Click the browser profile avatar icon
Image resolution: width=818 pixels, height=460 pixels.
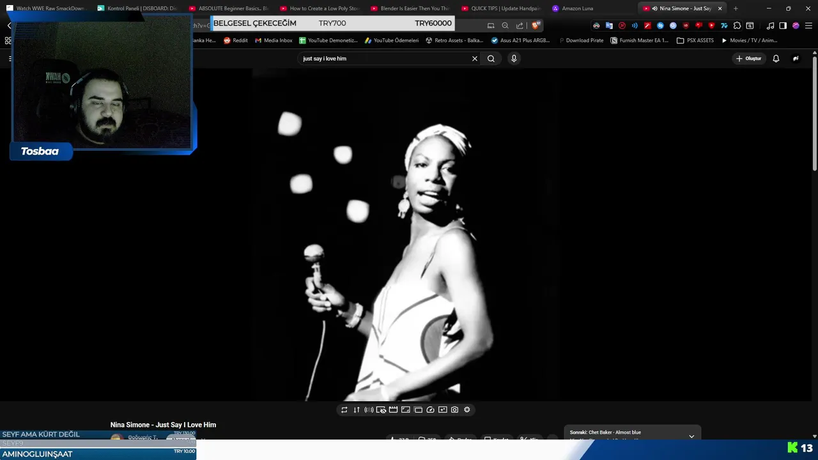pos(796,26)
